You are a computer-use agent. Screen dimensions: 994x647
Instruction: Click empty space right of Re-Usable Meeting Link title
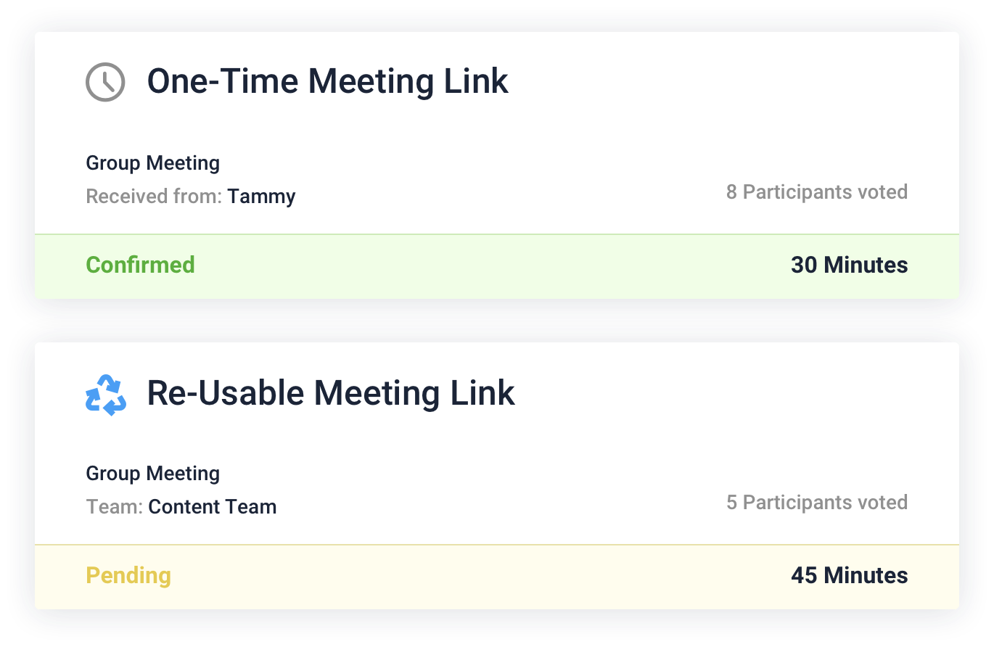click(726, 393)
